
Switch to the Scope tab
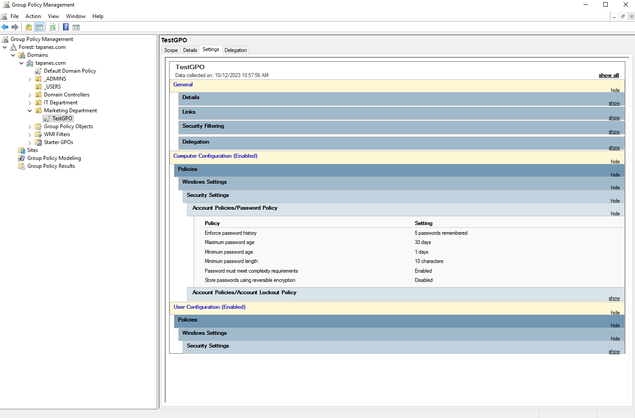(171, 50)
